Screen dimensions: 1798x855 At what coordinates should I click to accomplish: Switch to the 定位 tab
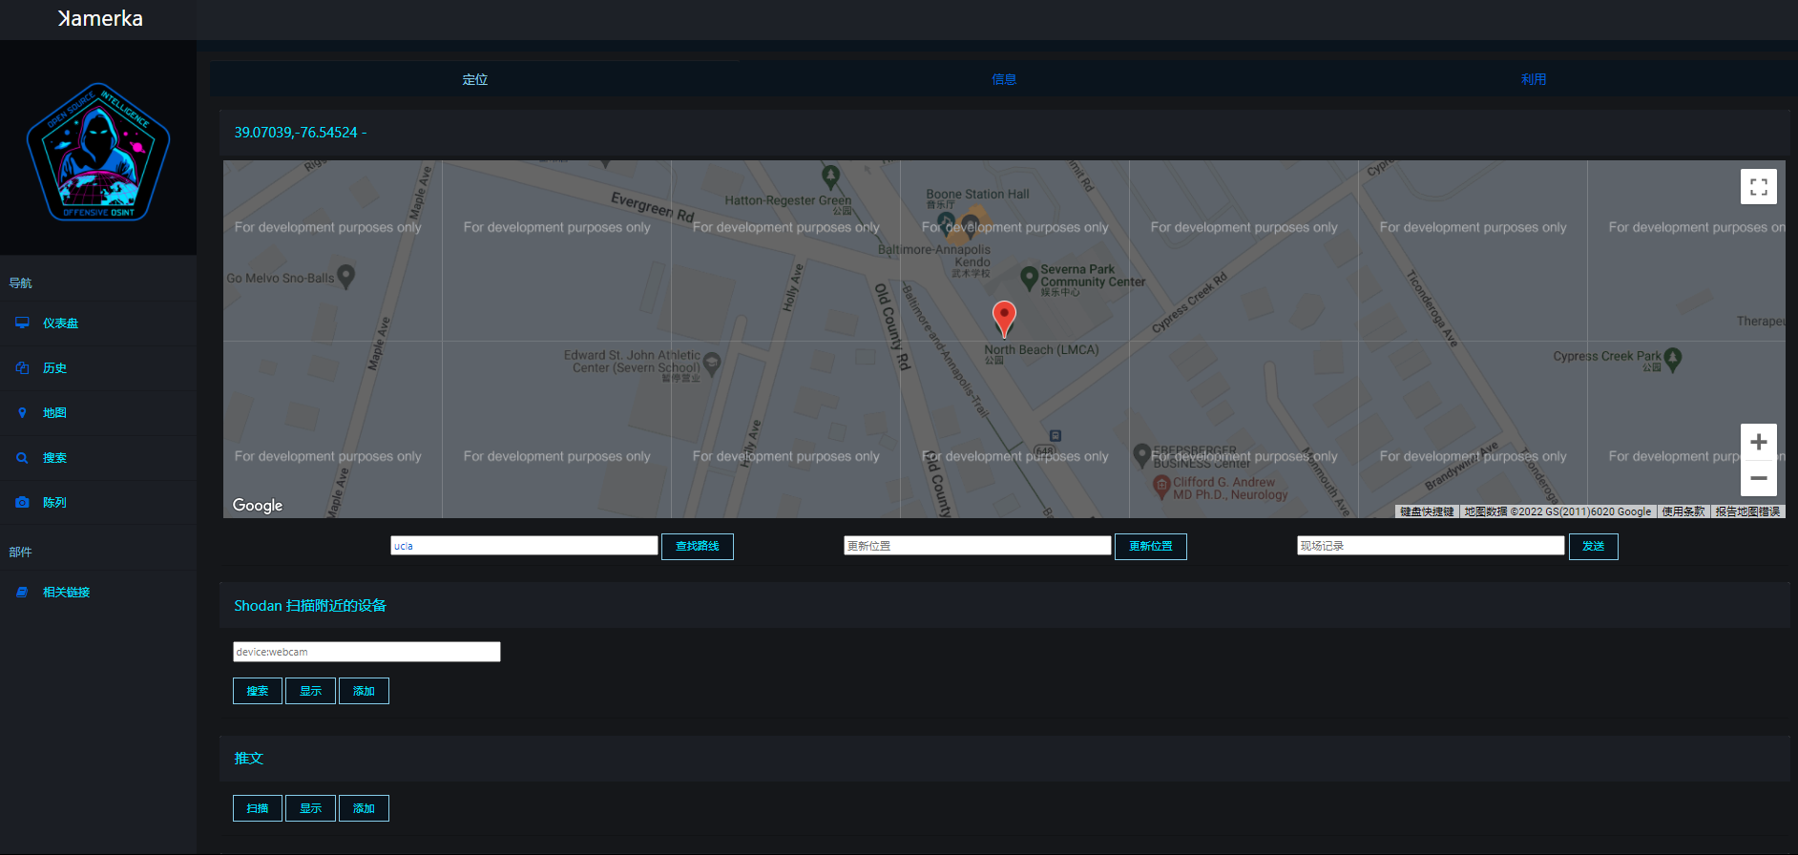point(474,79)
